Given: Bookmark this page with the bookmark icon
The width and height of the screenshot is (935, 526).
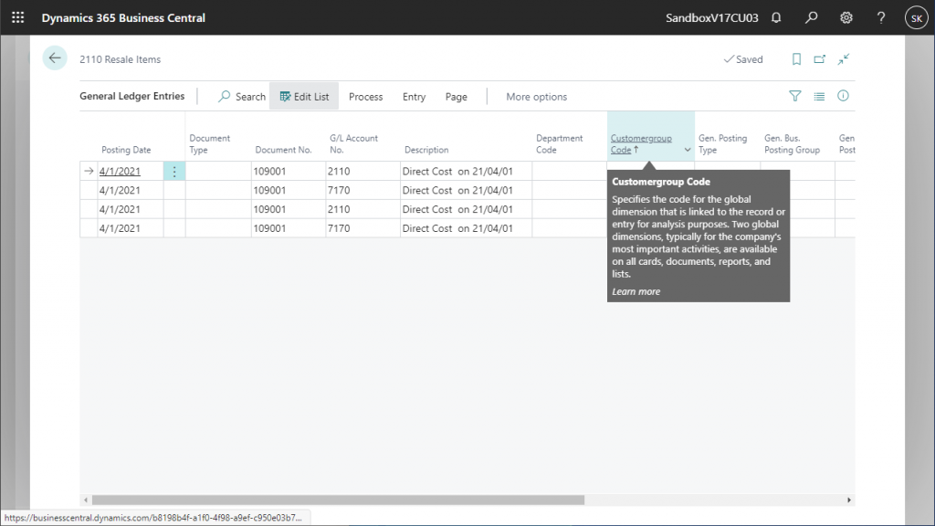Looking at the screenshot, I should click(796, 59).
